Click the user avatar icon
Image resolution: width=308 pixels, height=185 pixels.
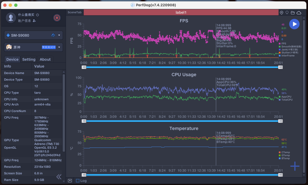11,18
